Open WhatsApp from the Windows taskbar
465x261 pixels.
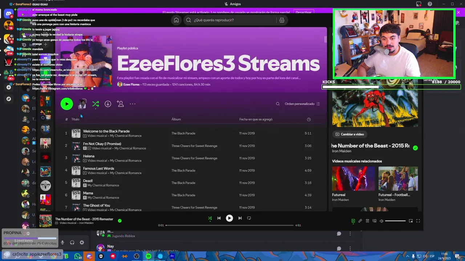78,256
